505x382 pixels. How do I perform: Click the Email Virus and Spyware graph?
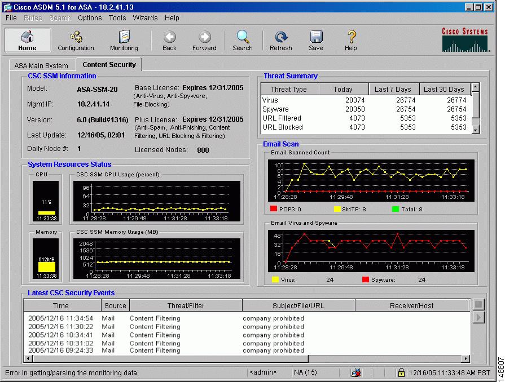click(x=371, y=251)
